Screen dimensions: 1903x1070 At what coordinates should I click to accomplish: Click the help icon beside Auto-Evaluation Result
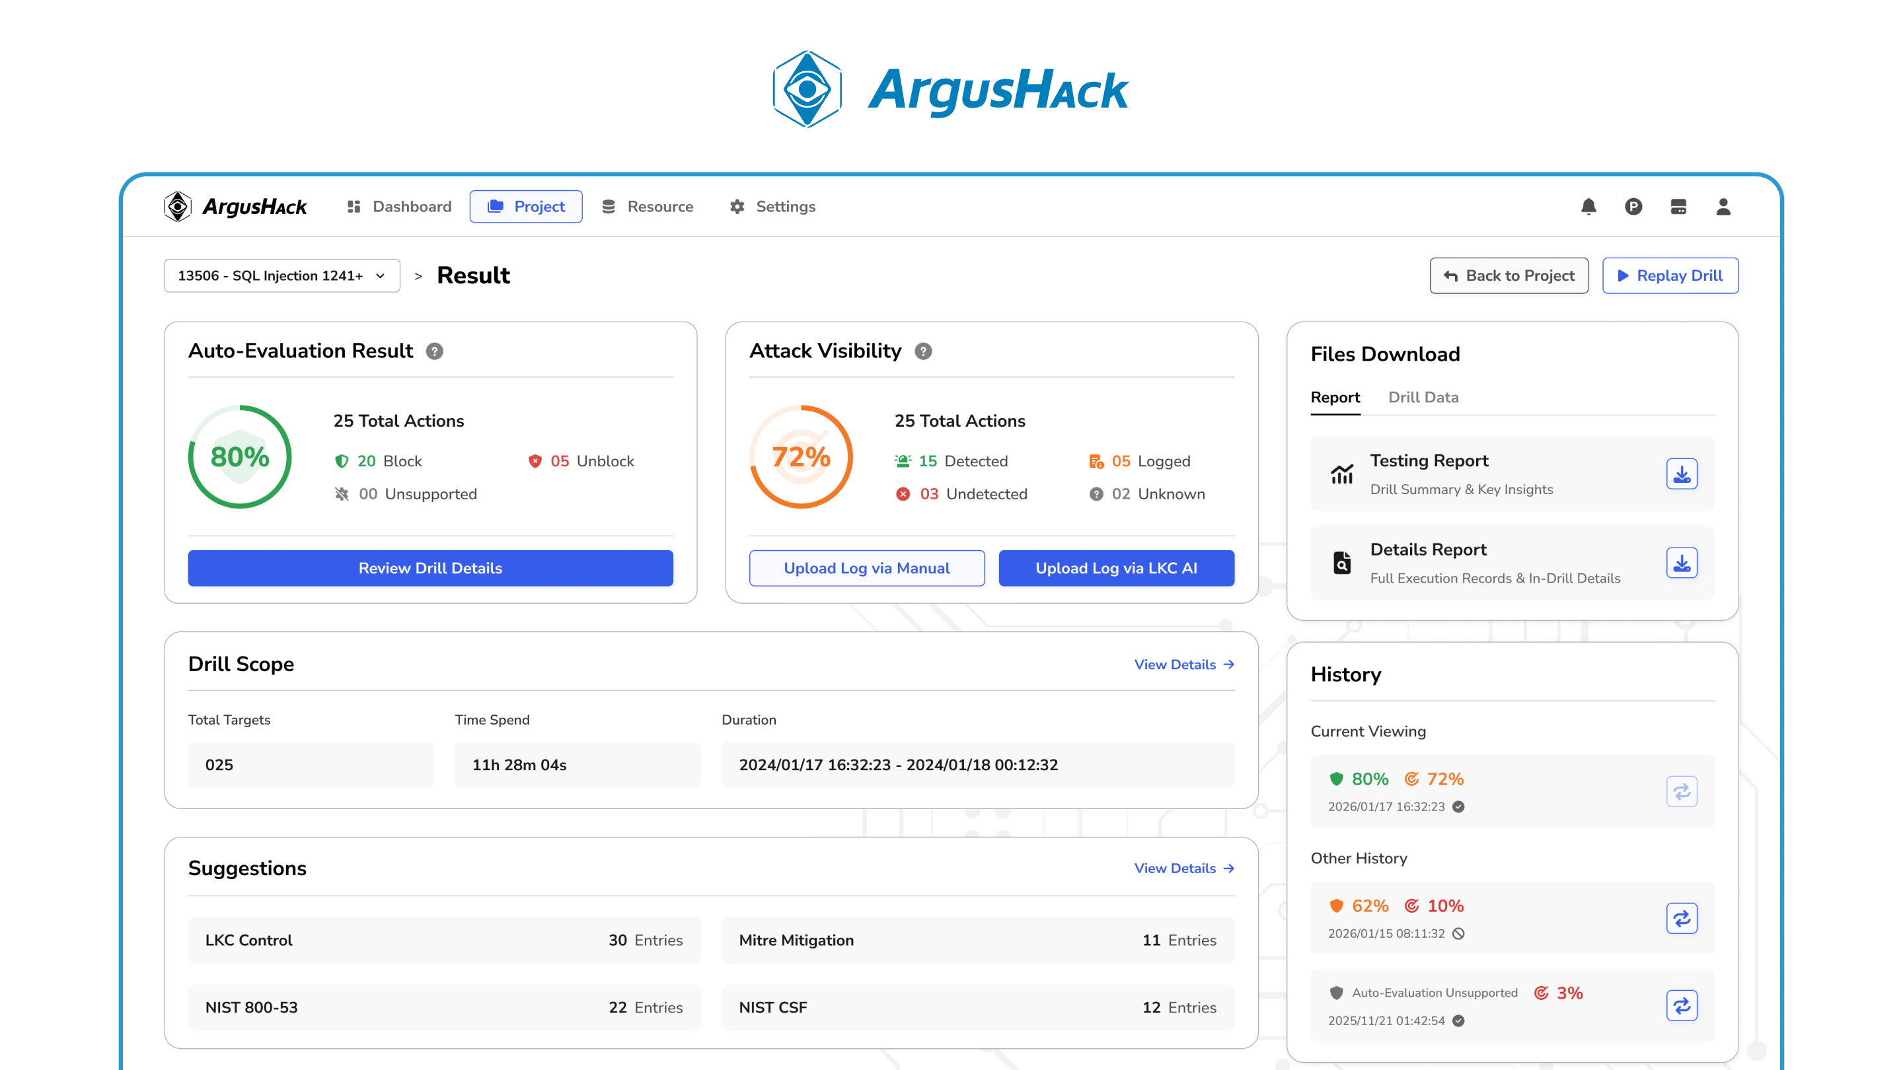click(434, 351)
